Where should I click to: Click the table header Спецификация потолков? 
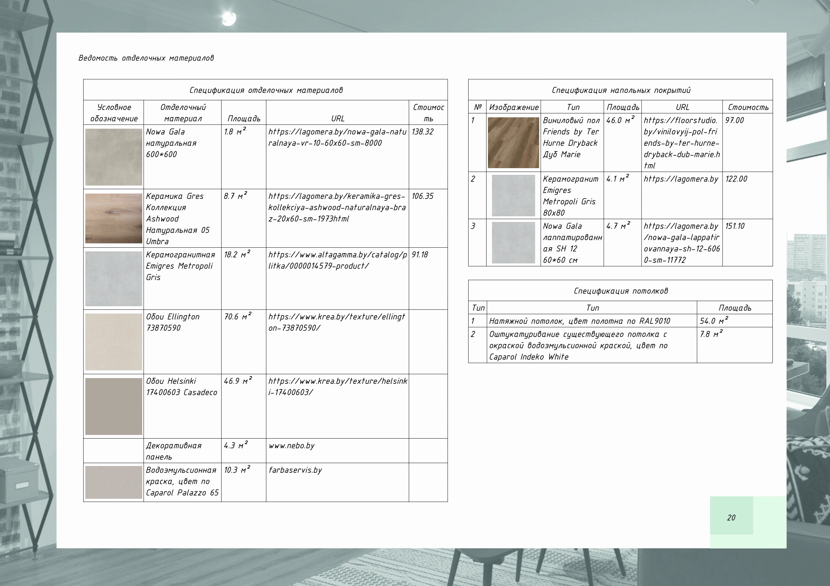(621, 290)
